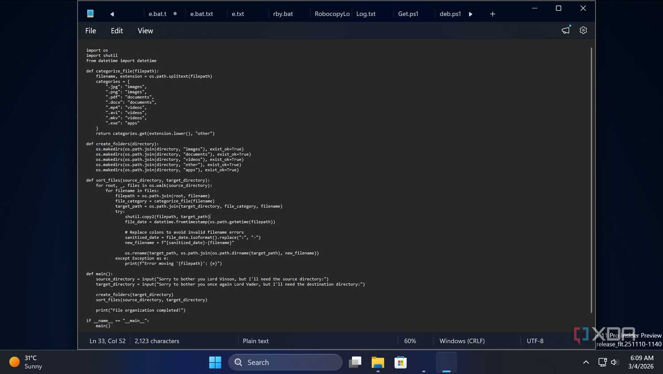Switch to the e.bat.txt tab
The height and width of the screenshot is (374, 663).
click(x=202, y=14)
